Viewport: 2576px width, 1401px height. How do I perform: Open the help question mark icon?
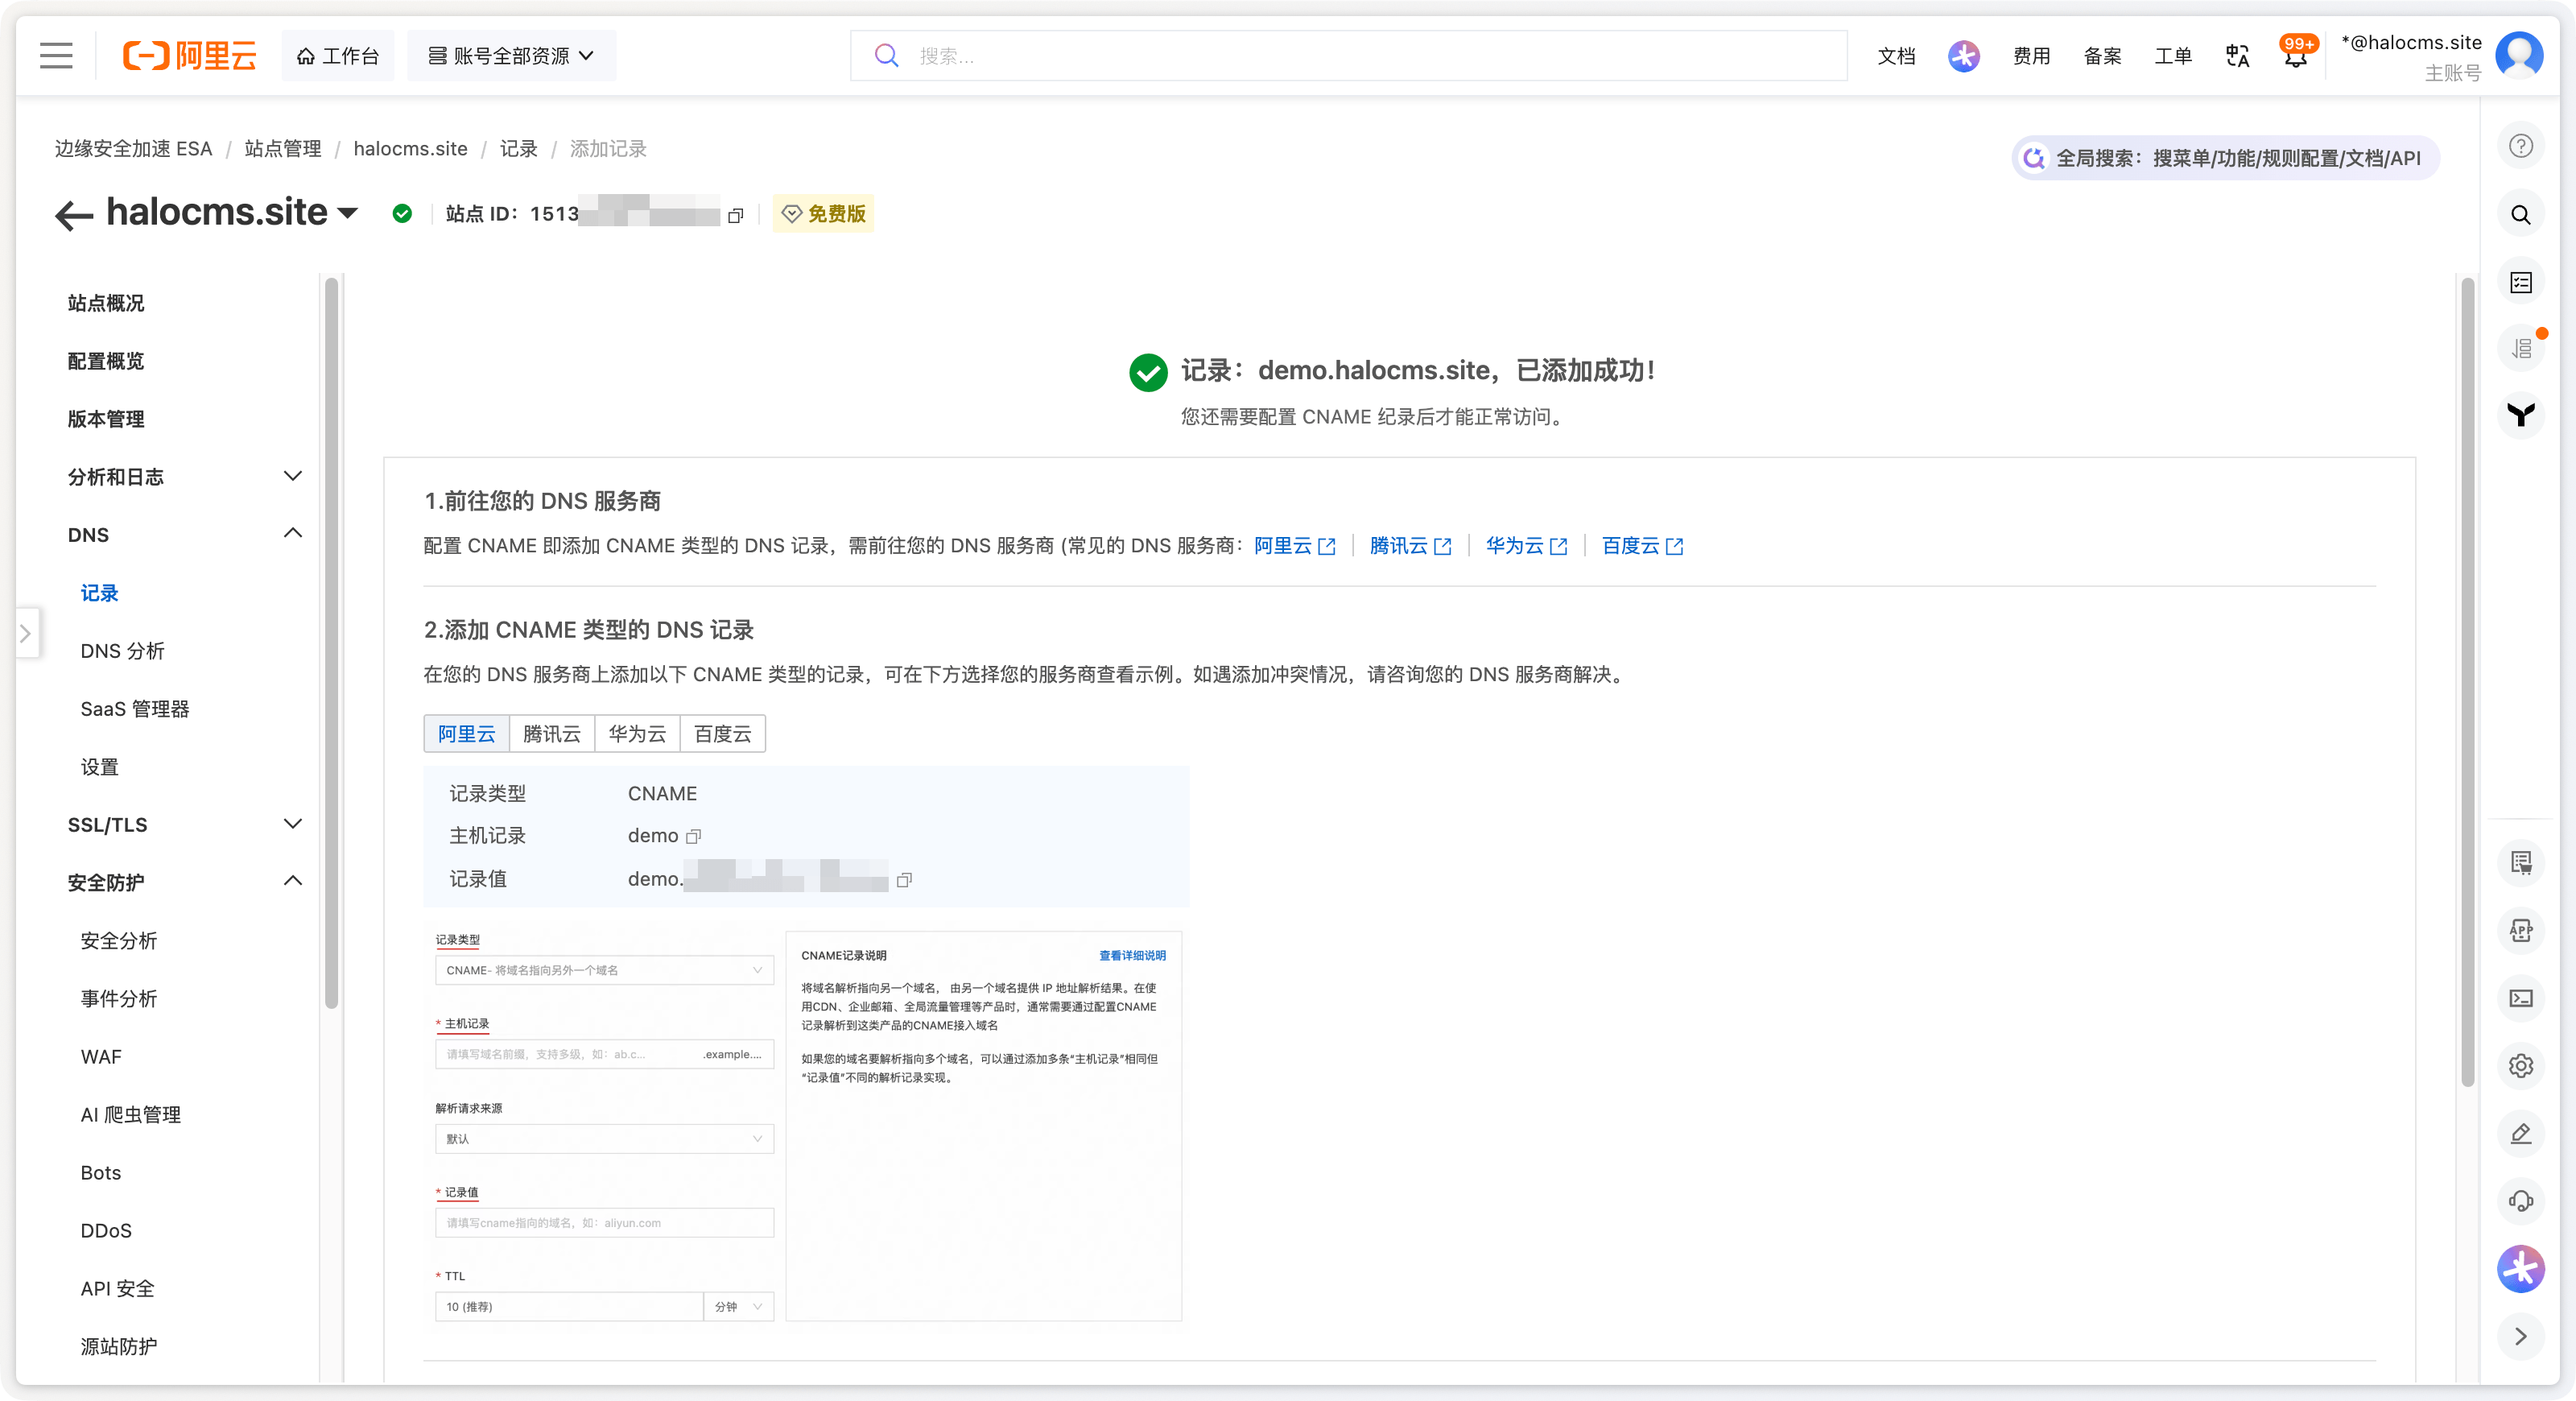[2521, 146]
